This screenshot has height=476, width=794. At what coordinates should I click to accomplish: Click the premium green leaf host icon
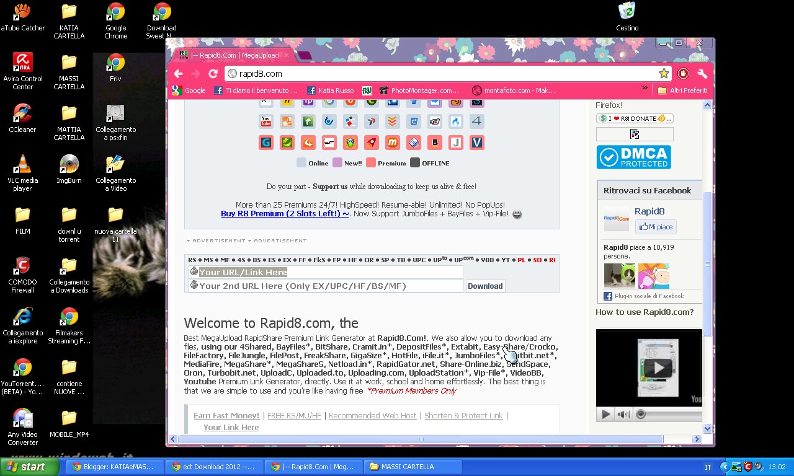pos(287,143)
